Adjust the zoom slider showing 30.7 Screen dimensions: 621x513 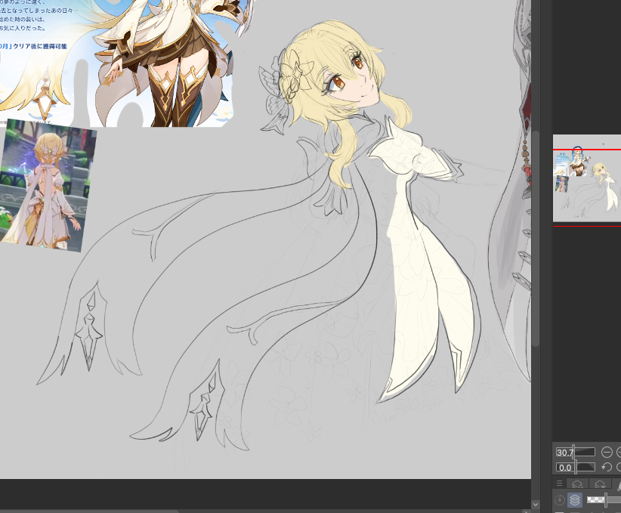[x=576, y=452]
